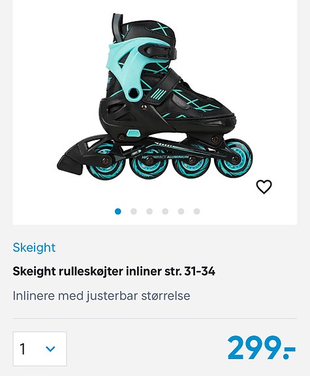Jump to the third carousel dot
This screenshot has width=310, height=376.
pyautogui.click(x=149, y=211)
